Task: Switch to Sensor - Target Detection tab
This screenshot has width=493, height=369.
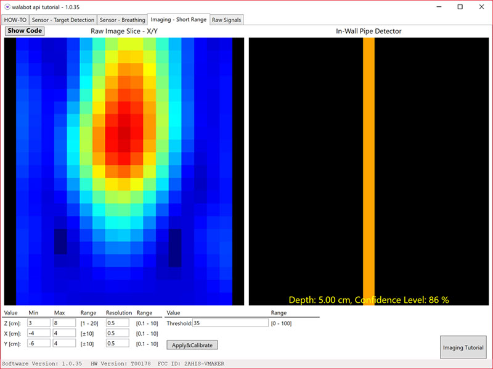Action: [x=63, y=20]
